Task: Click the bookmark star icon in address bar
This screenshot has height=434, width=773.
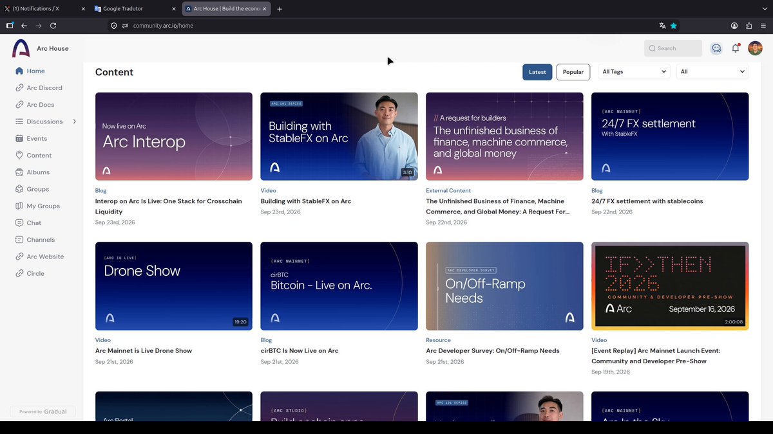Action: point(674,26)
